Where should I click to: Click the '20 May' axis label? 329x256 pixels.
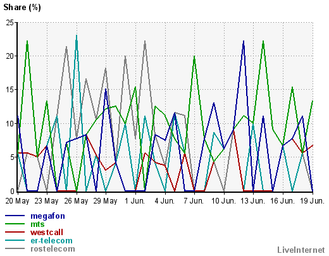[x=17, y=201]
